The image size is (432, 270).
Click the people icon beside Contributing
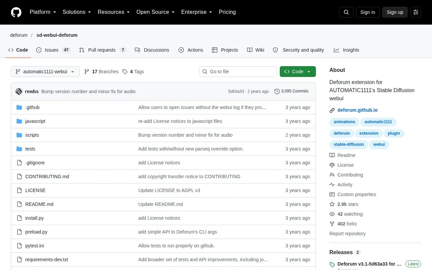332,175
